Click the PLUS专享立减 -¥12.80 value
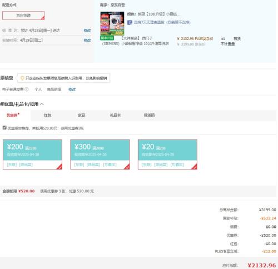 point(269,251)
